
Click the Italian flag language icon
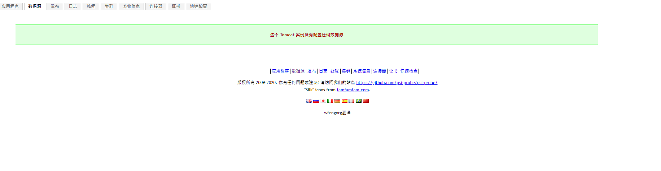[330, 101]
